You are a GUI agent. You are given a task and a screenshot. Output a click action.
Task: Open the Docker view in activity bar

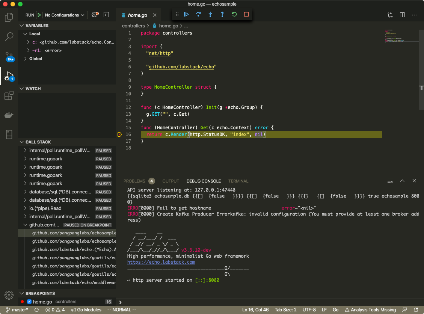[x=9, y=115]
